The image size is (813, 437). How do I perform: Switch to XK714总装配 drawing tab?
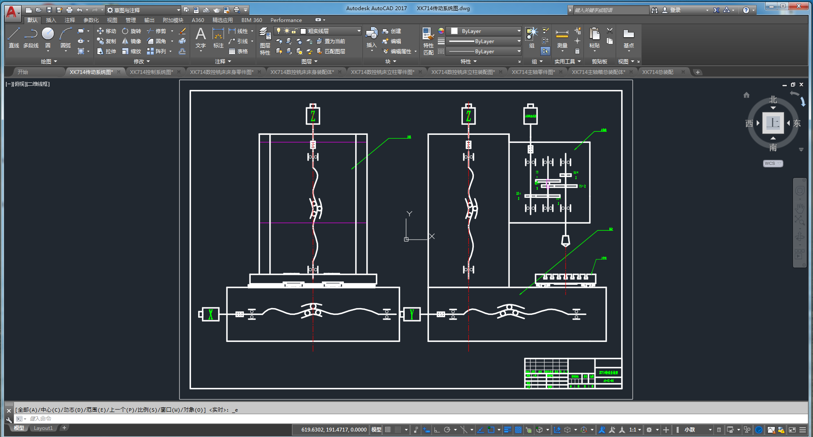(x=657, y=72)
